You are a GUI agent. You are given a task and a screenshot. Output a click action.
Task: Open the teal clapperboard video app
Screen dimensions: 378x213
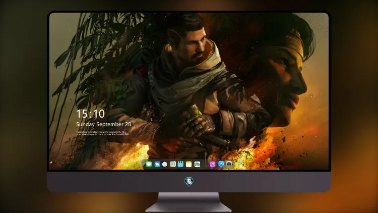180,164
